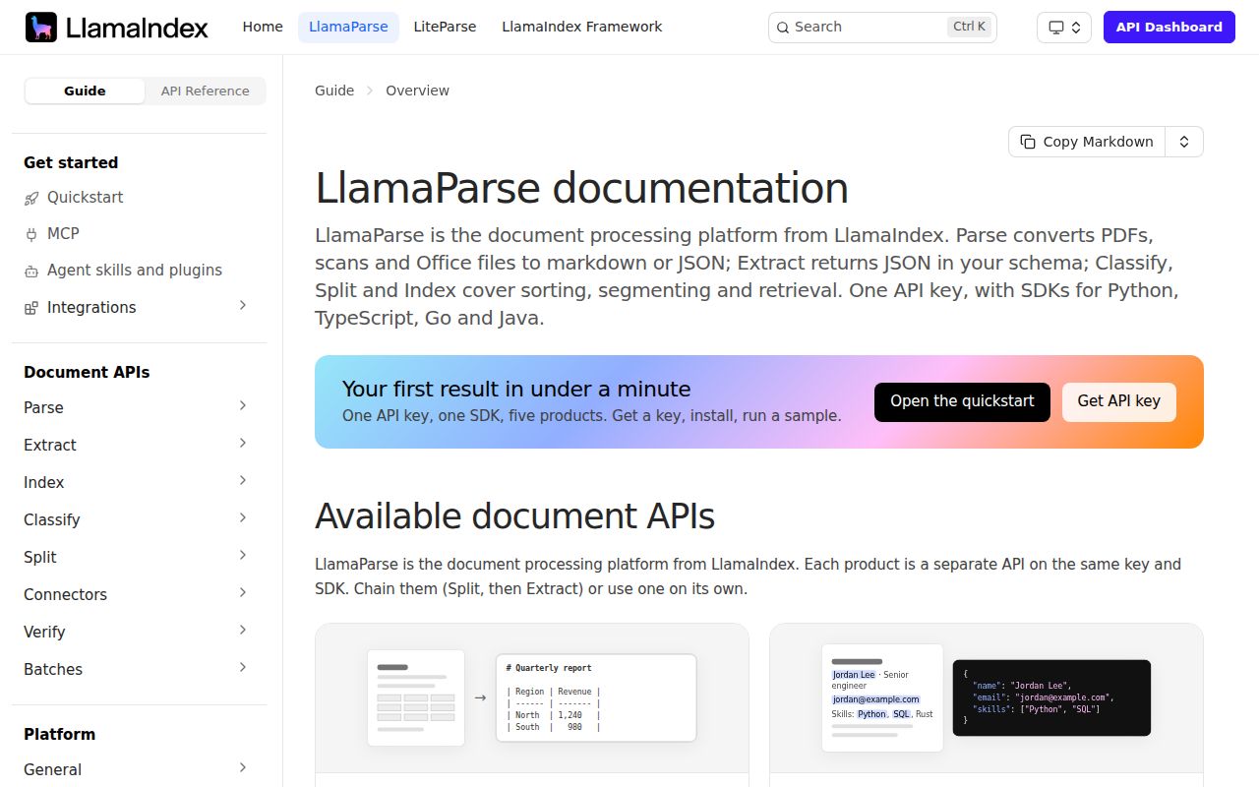
Task: Focus the Search input field
Action: 882,28
